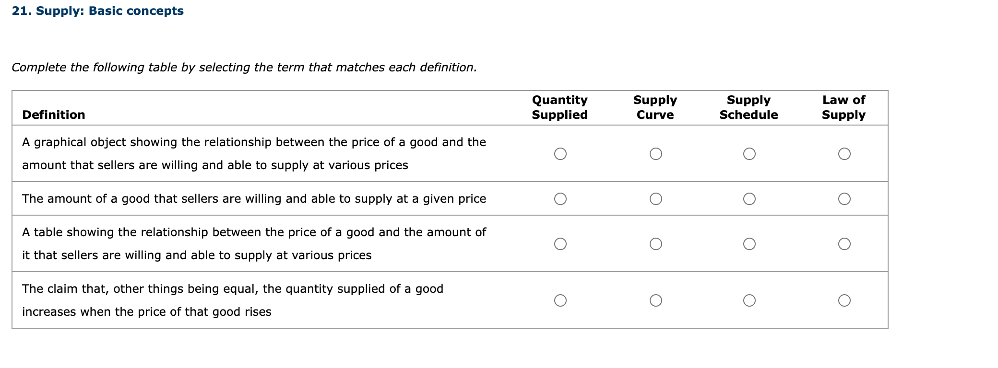
Task: Select Law of Supply for the given price definition
Action: pyautogui.click(x=844, y=198)
